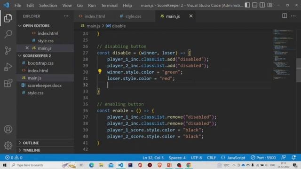Click the Explorer more actions ellipsis
This screenshot has width=301, height=169.
pos(66,16)
